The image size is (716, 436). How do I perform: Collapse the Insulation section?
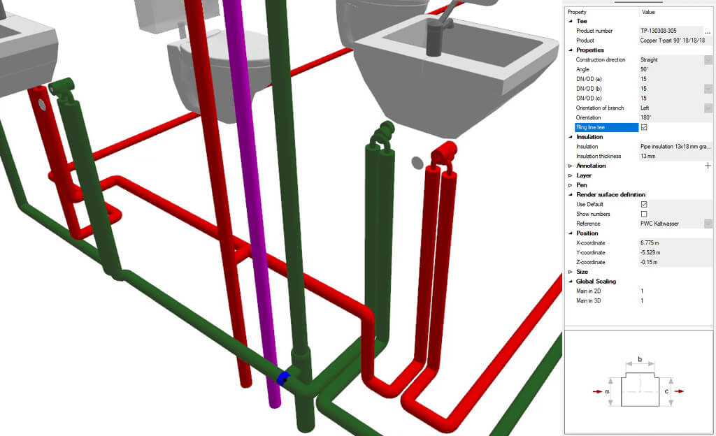pyautogui.click(x=570, y=137)
